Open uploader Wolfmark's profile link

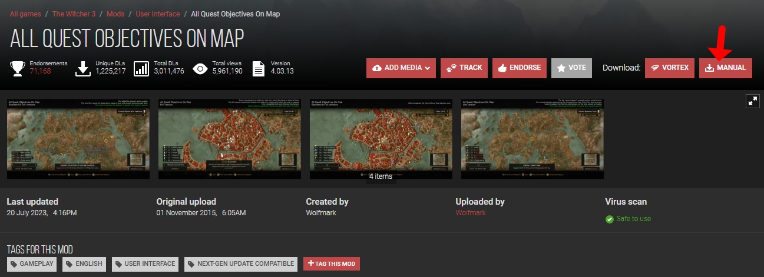click(x=471, y=213)
